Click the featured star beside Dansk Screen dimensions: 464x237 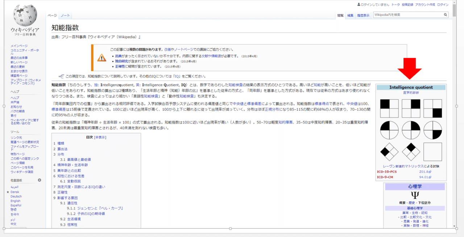point(8,192)
